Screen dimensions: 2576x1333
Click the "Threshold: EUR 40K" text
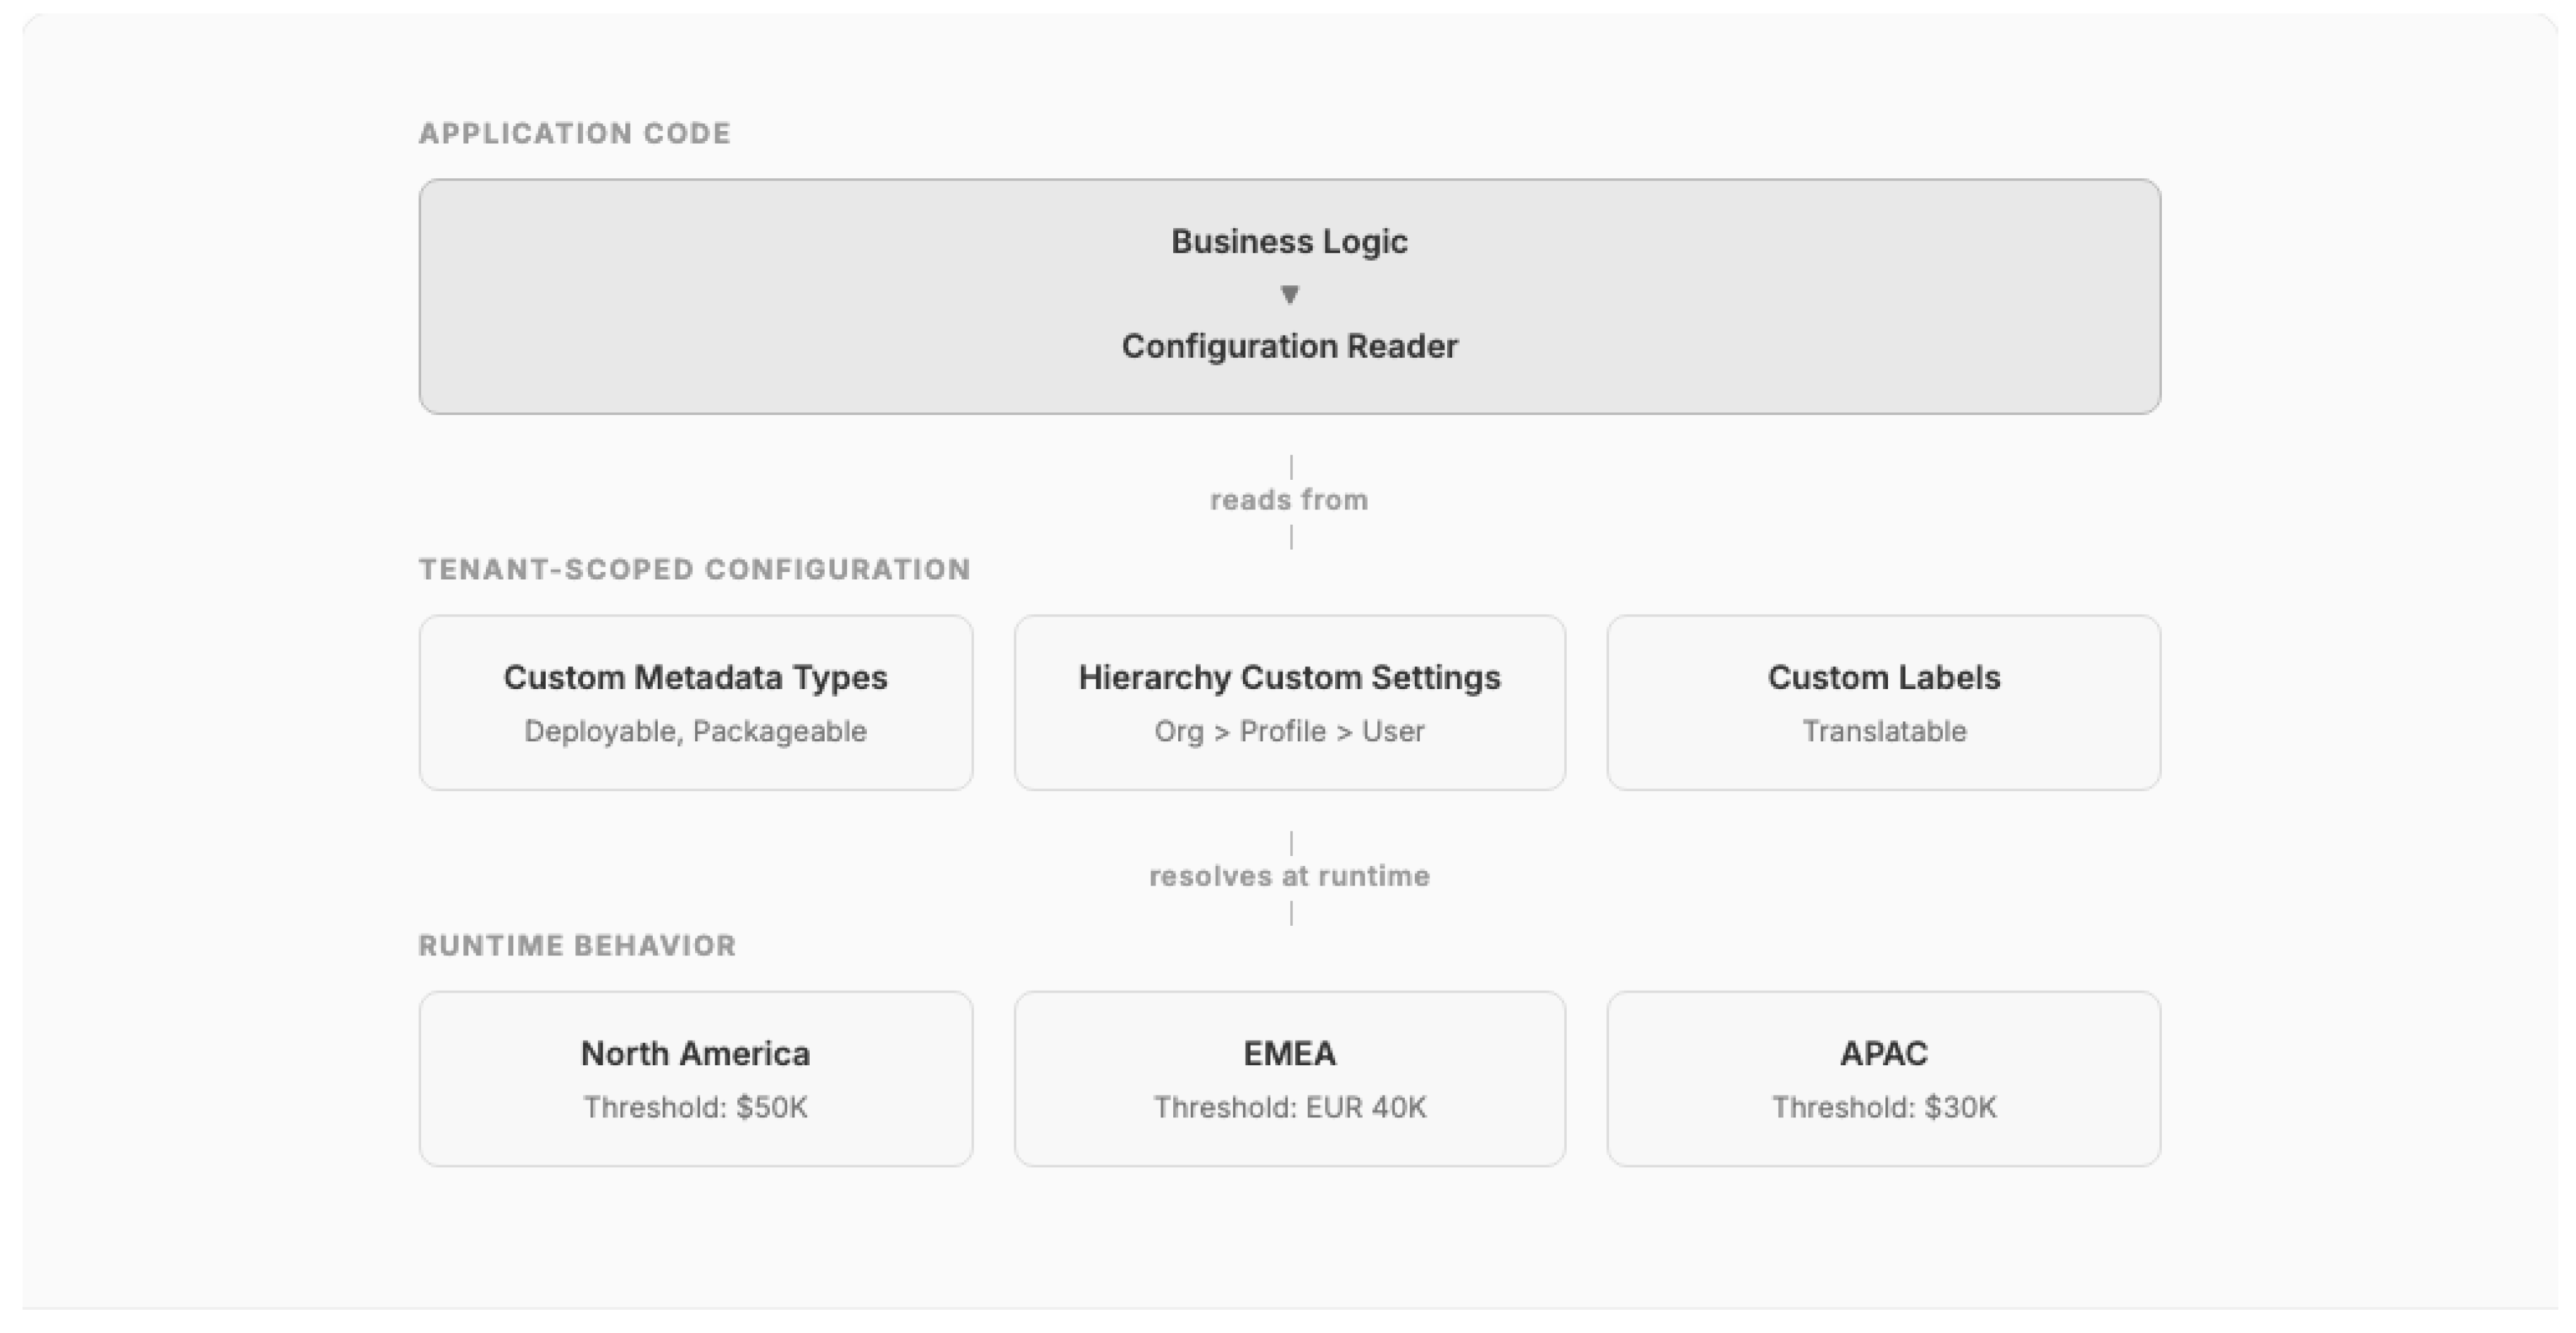[1289, 1108]
